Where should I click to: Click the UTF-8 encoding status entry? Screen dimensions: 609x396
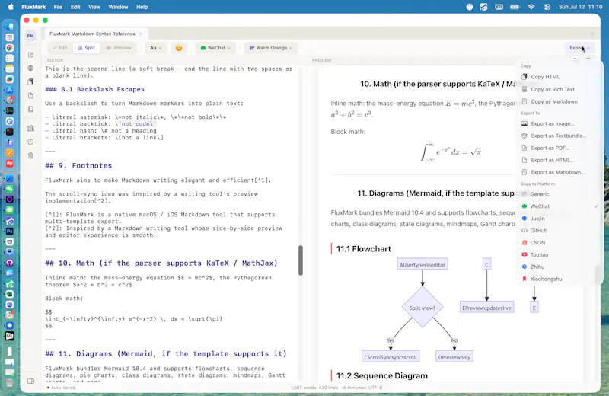click(375, 388)
